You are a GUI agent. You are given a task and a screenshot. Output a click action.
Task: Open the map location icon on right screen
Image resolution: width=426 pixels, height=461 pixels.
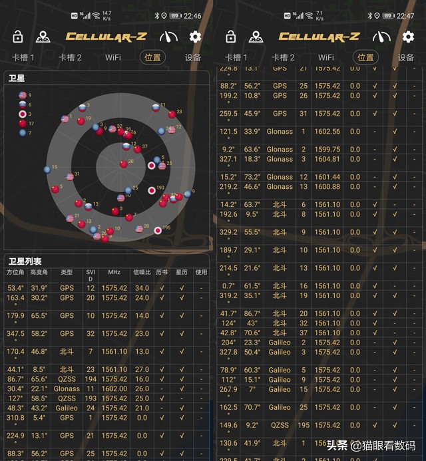[x=256, y=37]
